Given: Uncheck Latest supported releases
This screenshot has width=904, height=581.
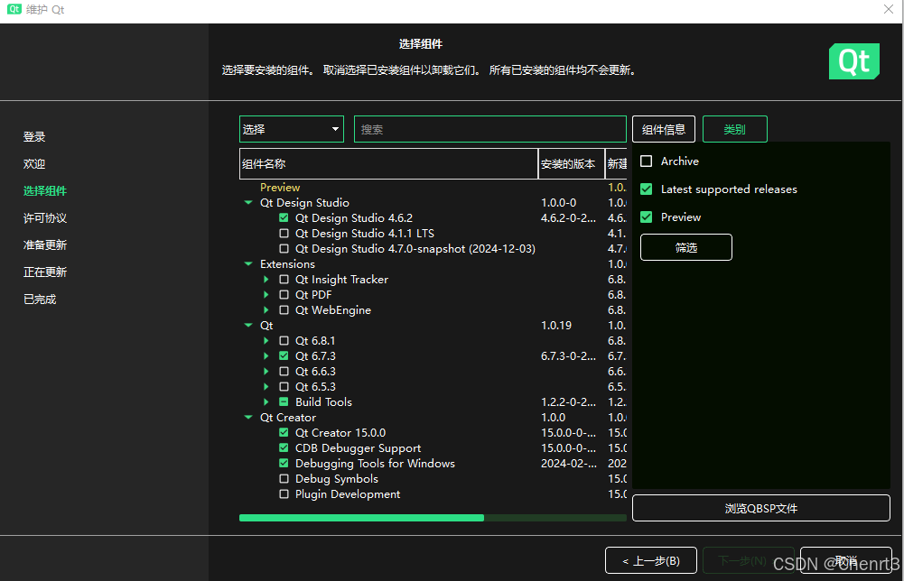Looking at the screenshot, I should tap(647, 189).
